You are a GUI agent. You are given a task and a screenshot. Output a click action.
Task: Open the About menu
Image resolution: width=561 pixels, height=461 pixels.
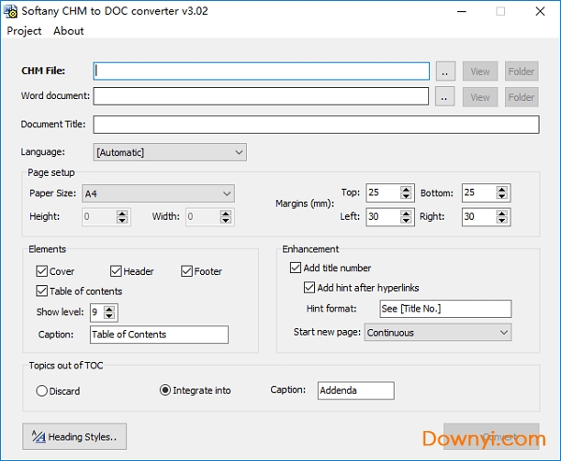68,31
